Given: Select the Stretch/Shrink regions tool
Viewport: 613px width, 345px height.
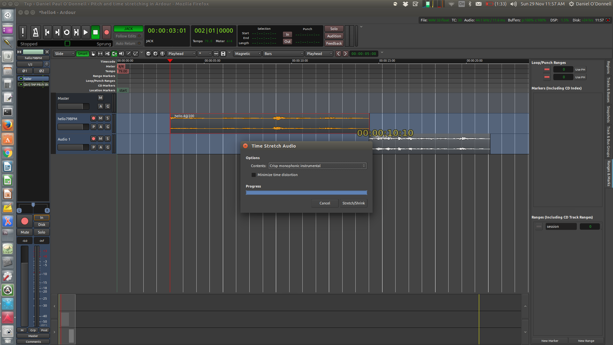Looking at the screenshot, I should pyautogui.click(x=114, y=54).
